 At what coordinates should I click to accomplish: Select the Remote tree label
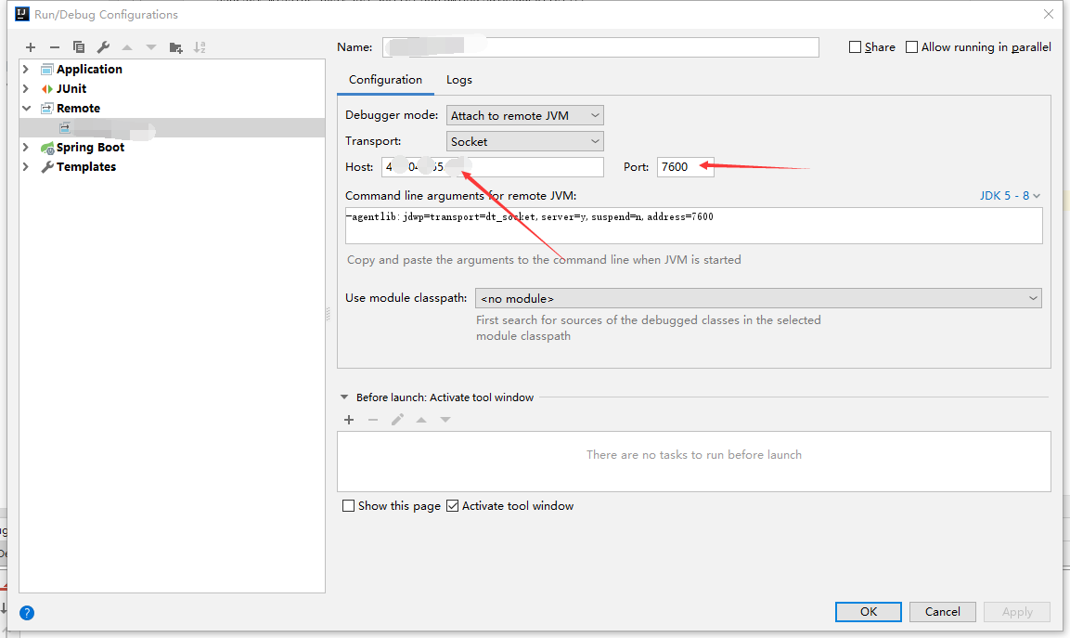[79, 108]
